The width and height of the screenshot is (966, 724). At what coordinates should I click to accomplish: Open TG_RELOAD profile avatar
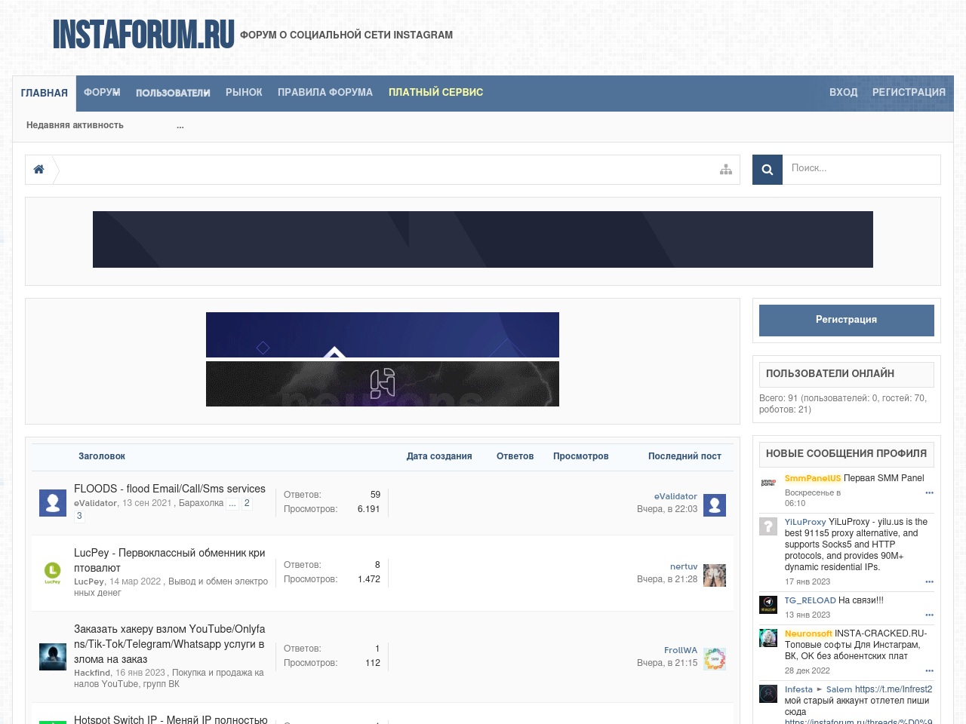(x=768, y=604)
